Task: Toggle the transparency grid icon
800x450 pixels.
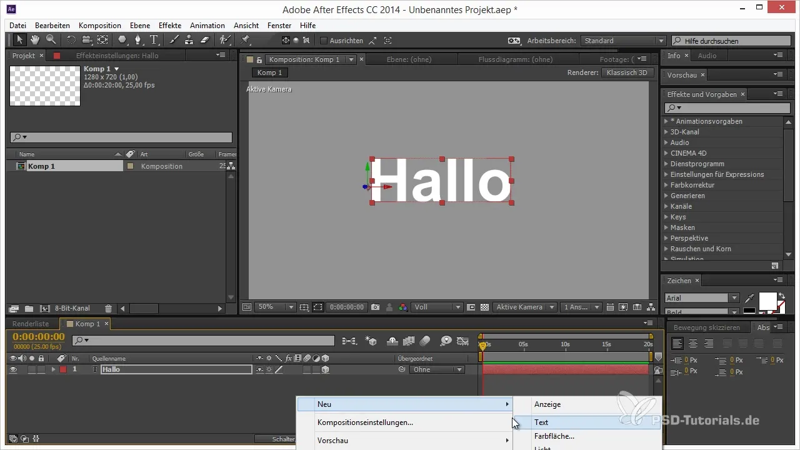Action: coord(484,307)
